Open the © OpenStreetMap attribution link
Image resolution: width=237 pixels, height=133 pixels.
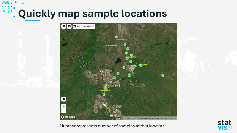(x=143, y=118)
